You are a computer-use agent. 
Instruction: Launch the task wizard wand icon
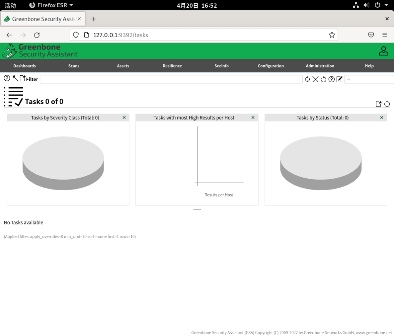pos(15,78)
